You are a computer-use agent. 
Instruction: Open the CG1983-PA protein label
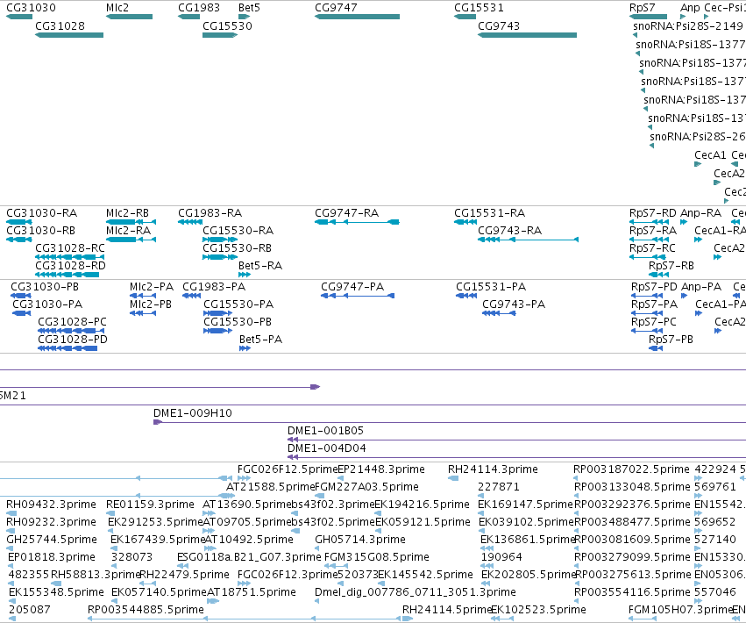pyautogui.click(x=214, y=287)
